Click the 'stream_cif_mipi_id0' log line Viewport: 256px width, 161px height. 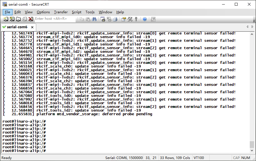76,37
